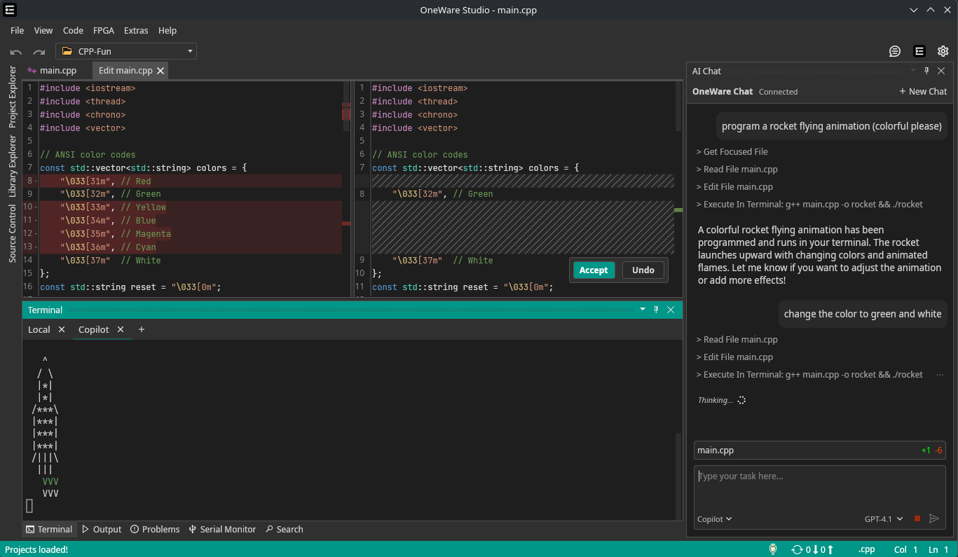The image size is (958, 557).
Task: Click the plug connection icon in status bar
Action: (773, 549)
